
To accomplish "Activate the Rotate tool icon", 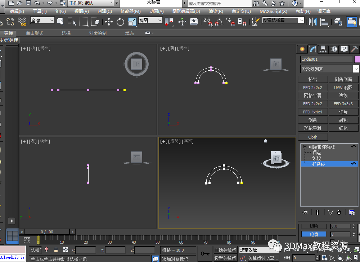I will (x=120, y=22).
